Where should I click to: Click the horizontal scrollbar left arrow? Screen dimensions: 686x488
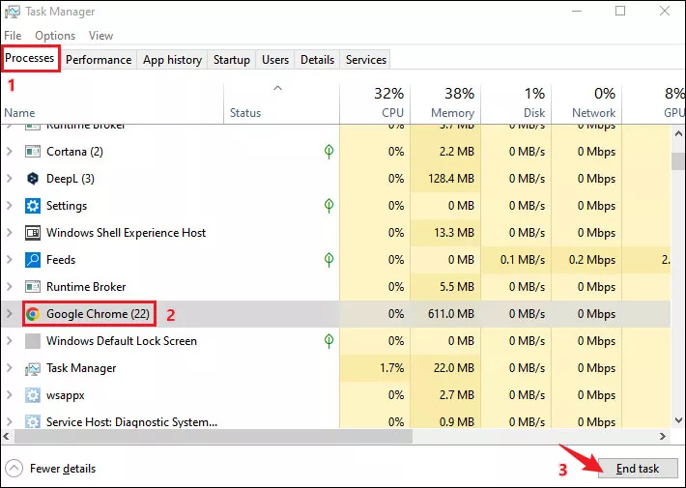[7, 437]
